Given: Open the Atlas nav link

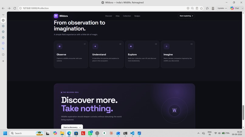Looking at the screenshot, I should [x=118, y=16].
